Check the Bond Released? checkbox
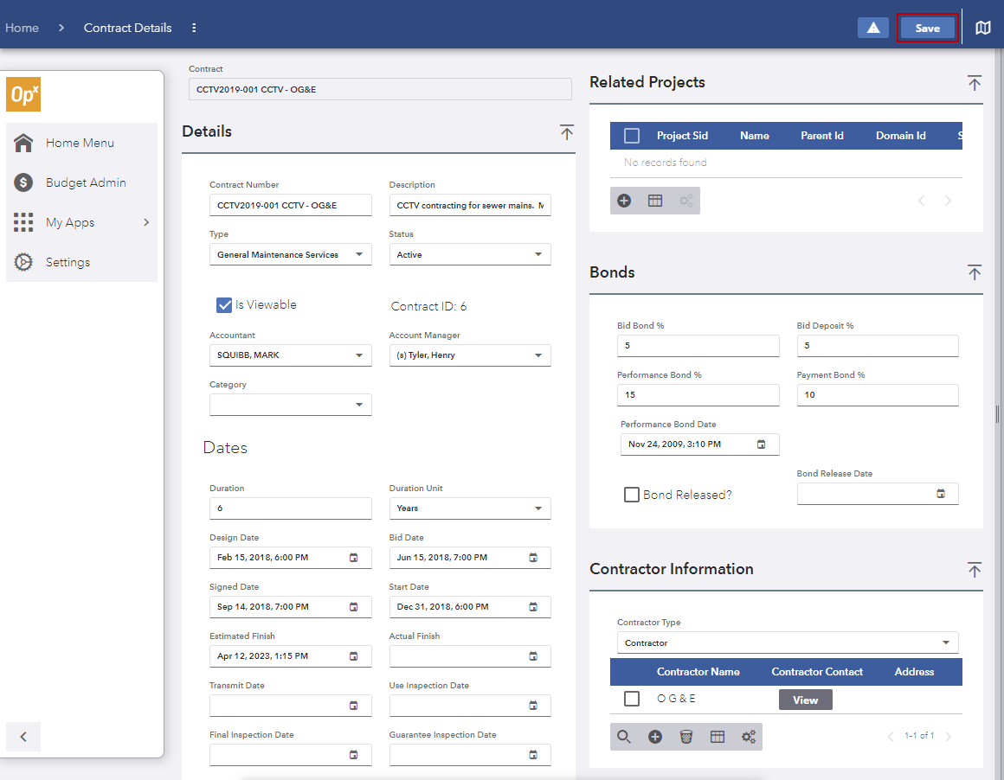The image size is (1004, 780). 631,495
